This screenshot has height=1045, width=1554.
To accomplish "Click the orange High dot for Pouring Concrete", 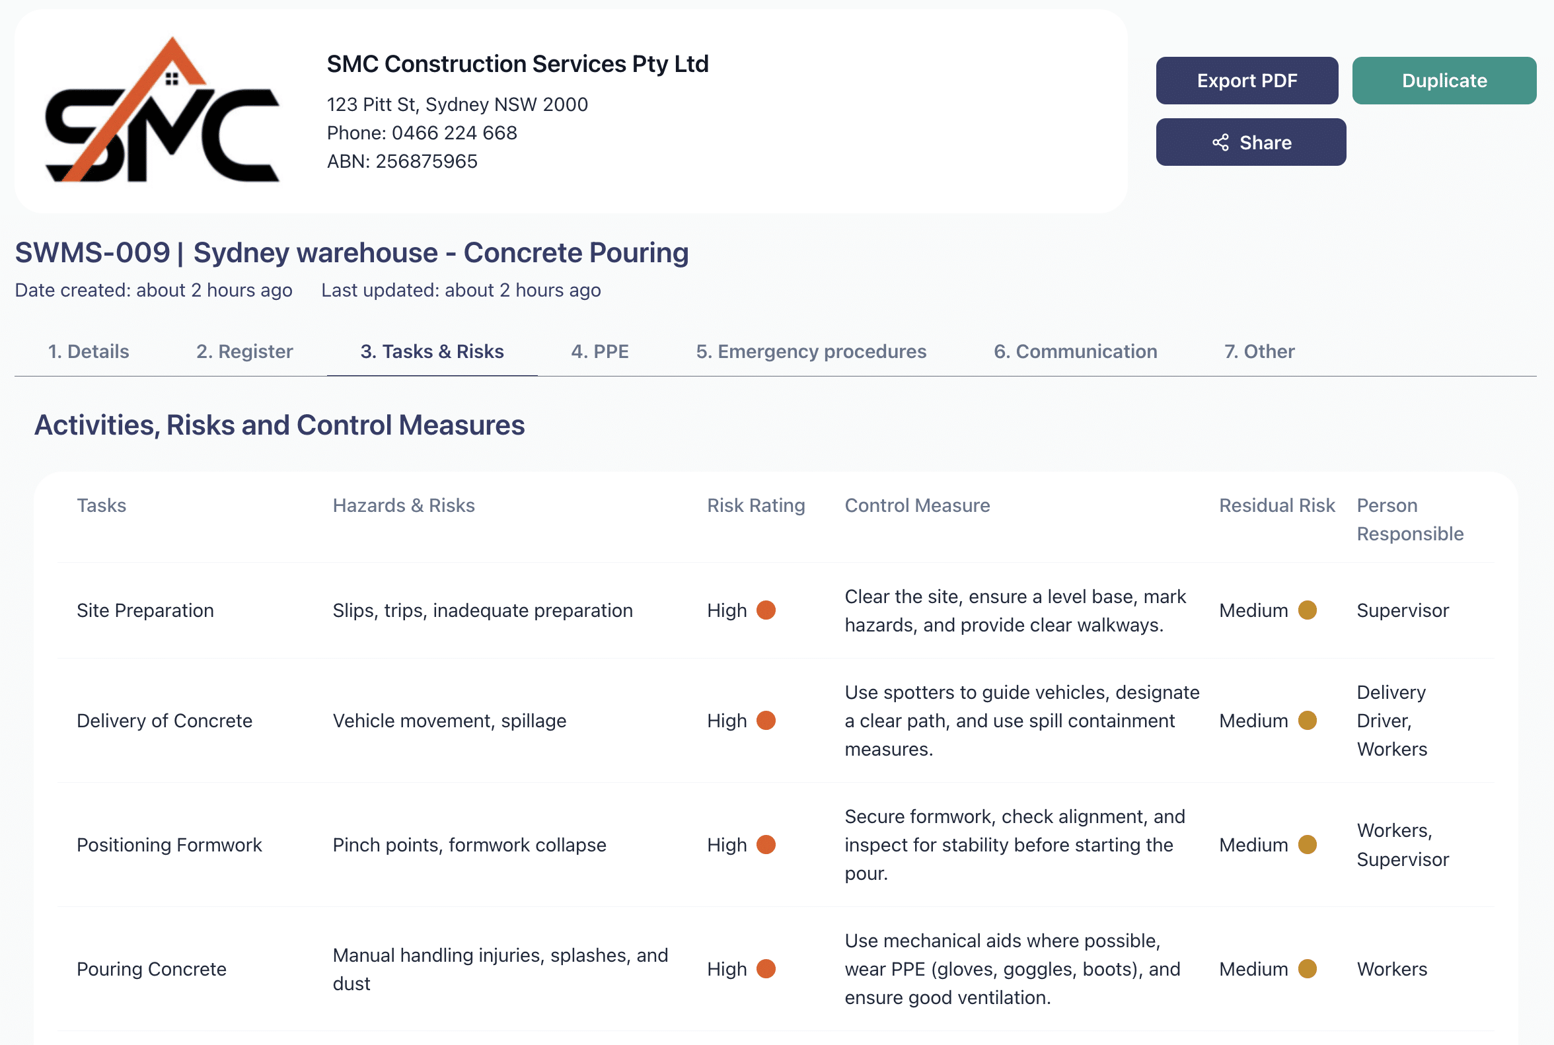I will pos(767,969).
